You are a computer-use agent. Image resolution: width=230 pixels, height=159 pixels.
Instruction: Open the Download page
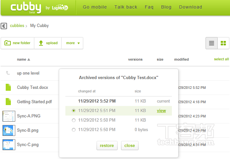[190, 7]
